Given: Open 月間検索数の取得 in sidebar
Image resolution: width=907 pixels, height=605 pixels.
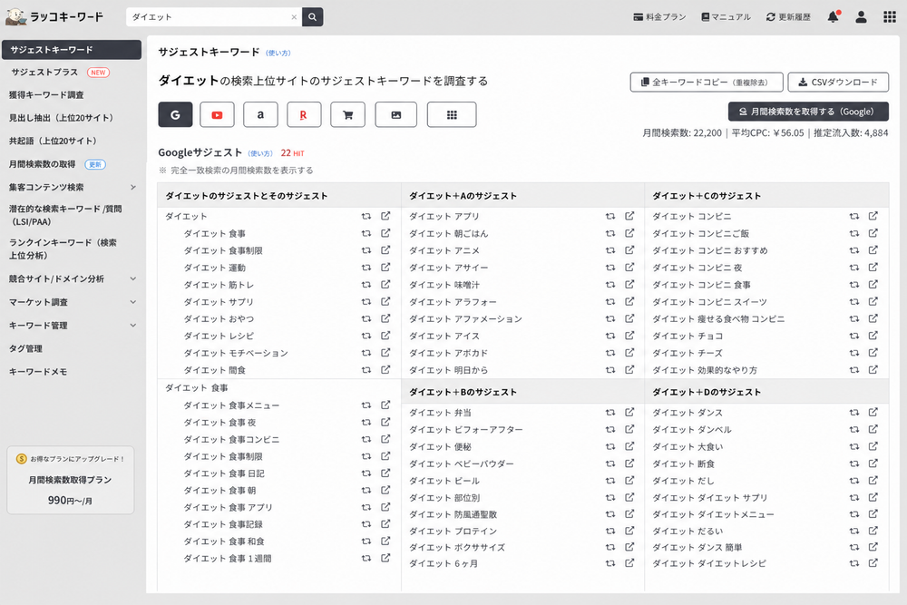Looking at the screenshot, I should tap(43, 164).
